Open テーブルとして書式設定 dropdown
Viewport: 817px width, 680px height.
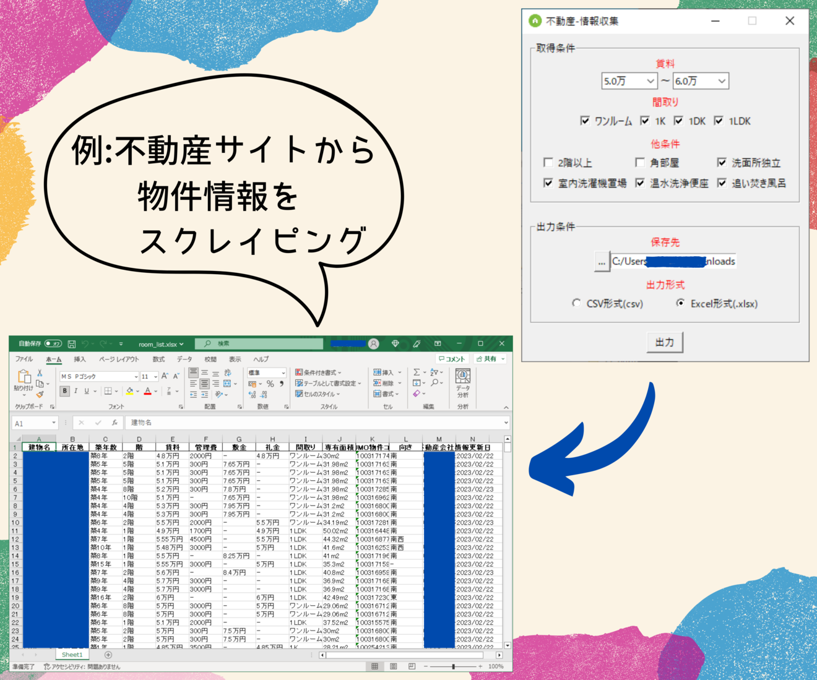pyautogui.click(x=328, y=383)
